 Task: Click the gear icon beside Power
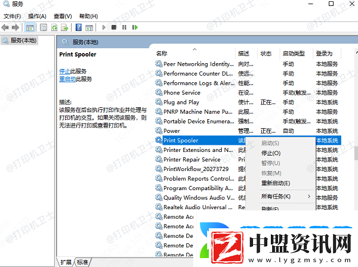click(x=159, y=131)
